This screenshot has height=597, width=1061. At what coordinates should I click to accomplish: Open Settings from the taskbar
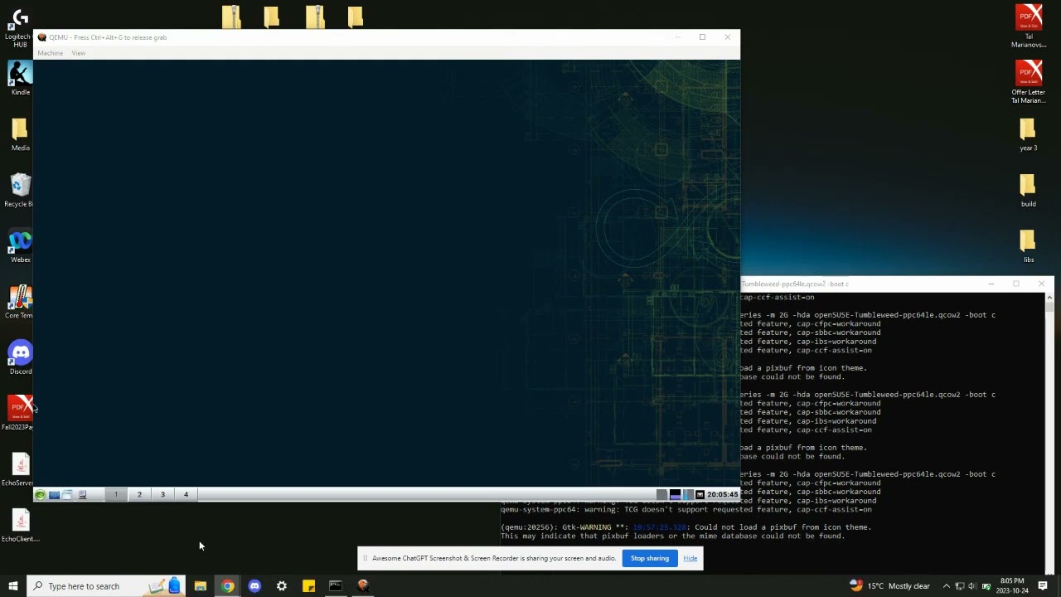point(282,586)
